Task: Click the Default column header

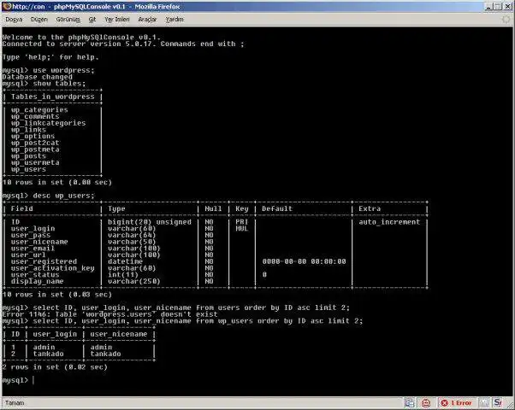Action: click(277, 208)
